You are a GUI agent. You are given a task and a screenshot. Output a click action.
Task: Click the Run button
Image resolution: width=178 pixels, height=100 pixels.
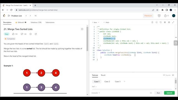coord(158,93)
